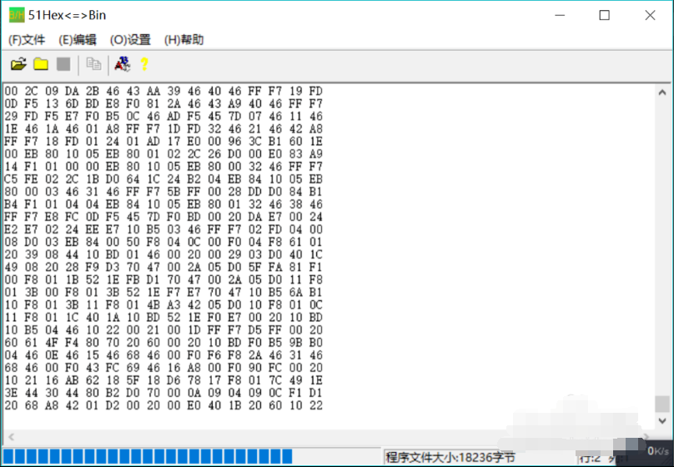Click the copy documents toolbar icon

pyautogui.click(x=93, y=64)
